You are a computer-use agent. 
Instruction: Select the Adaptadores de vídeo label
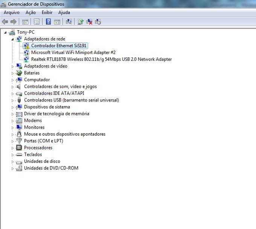pos(46,66)
